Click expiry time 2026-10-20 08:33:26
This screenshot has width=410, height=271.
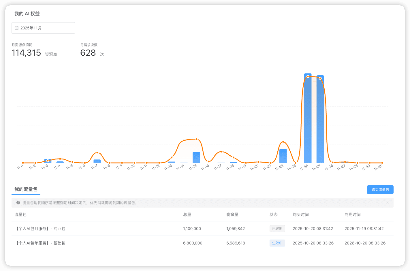365,243
